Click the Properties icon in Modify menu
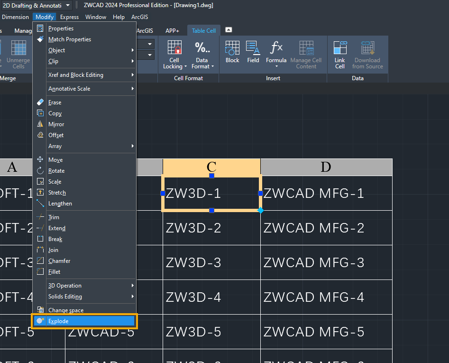 (40, 28)
